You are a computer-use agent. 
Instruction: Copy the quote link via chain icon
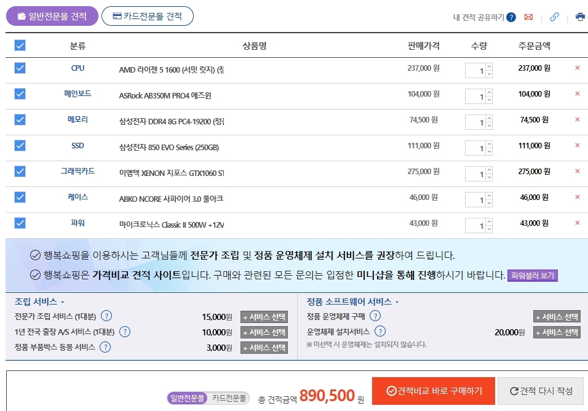pos(554,17)
